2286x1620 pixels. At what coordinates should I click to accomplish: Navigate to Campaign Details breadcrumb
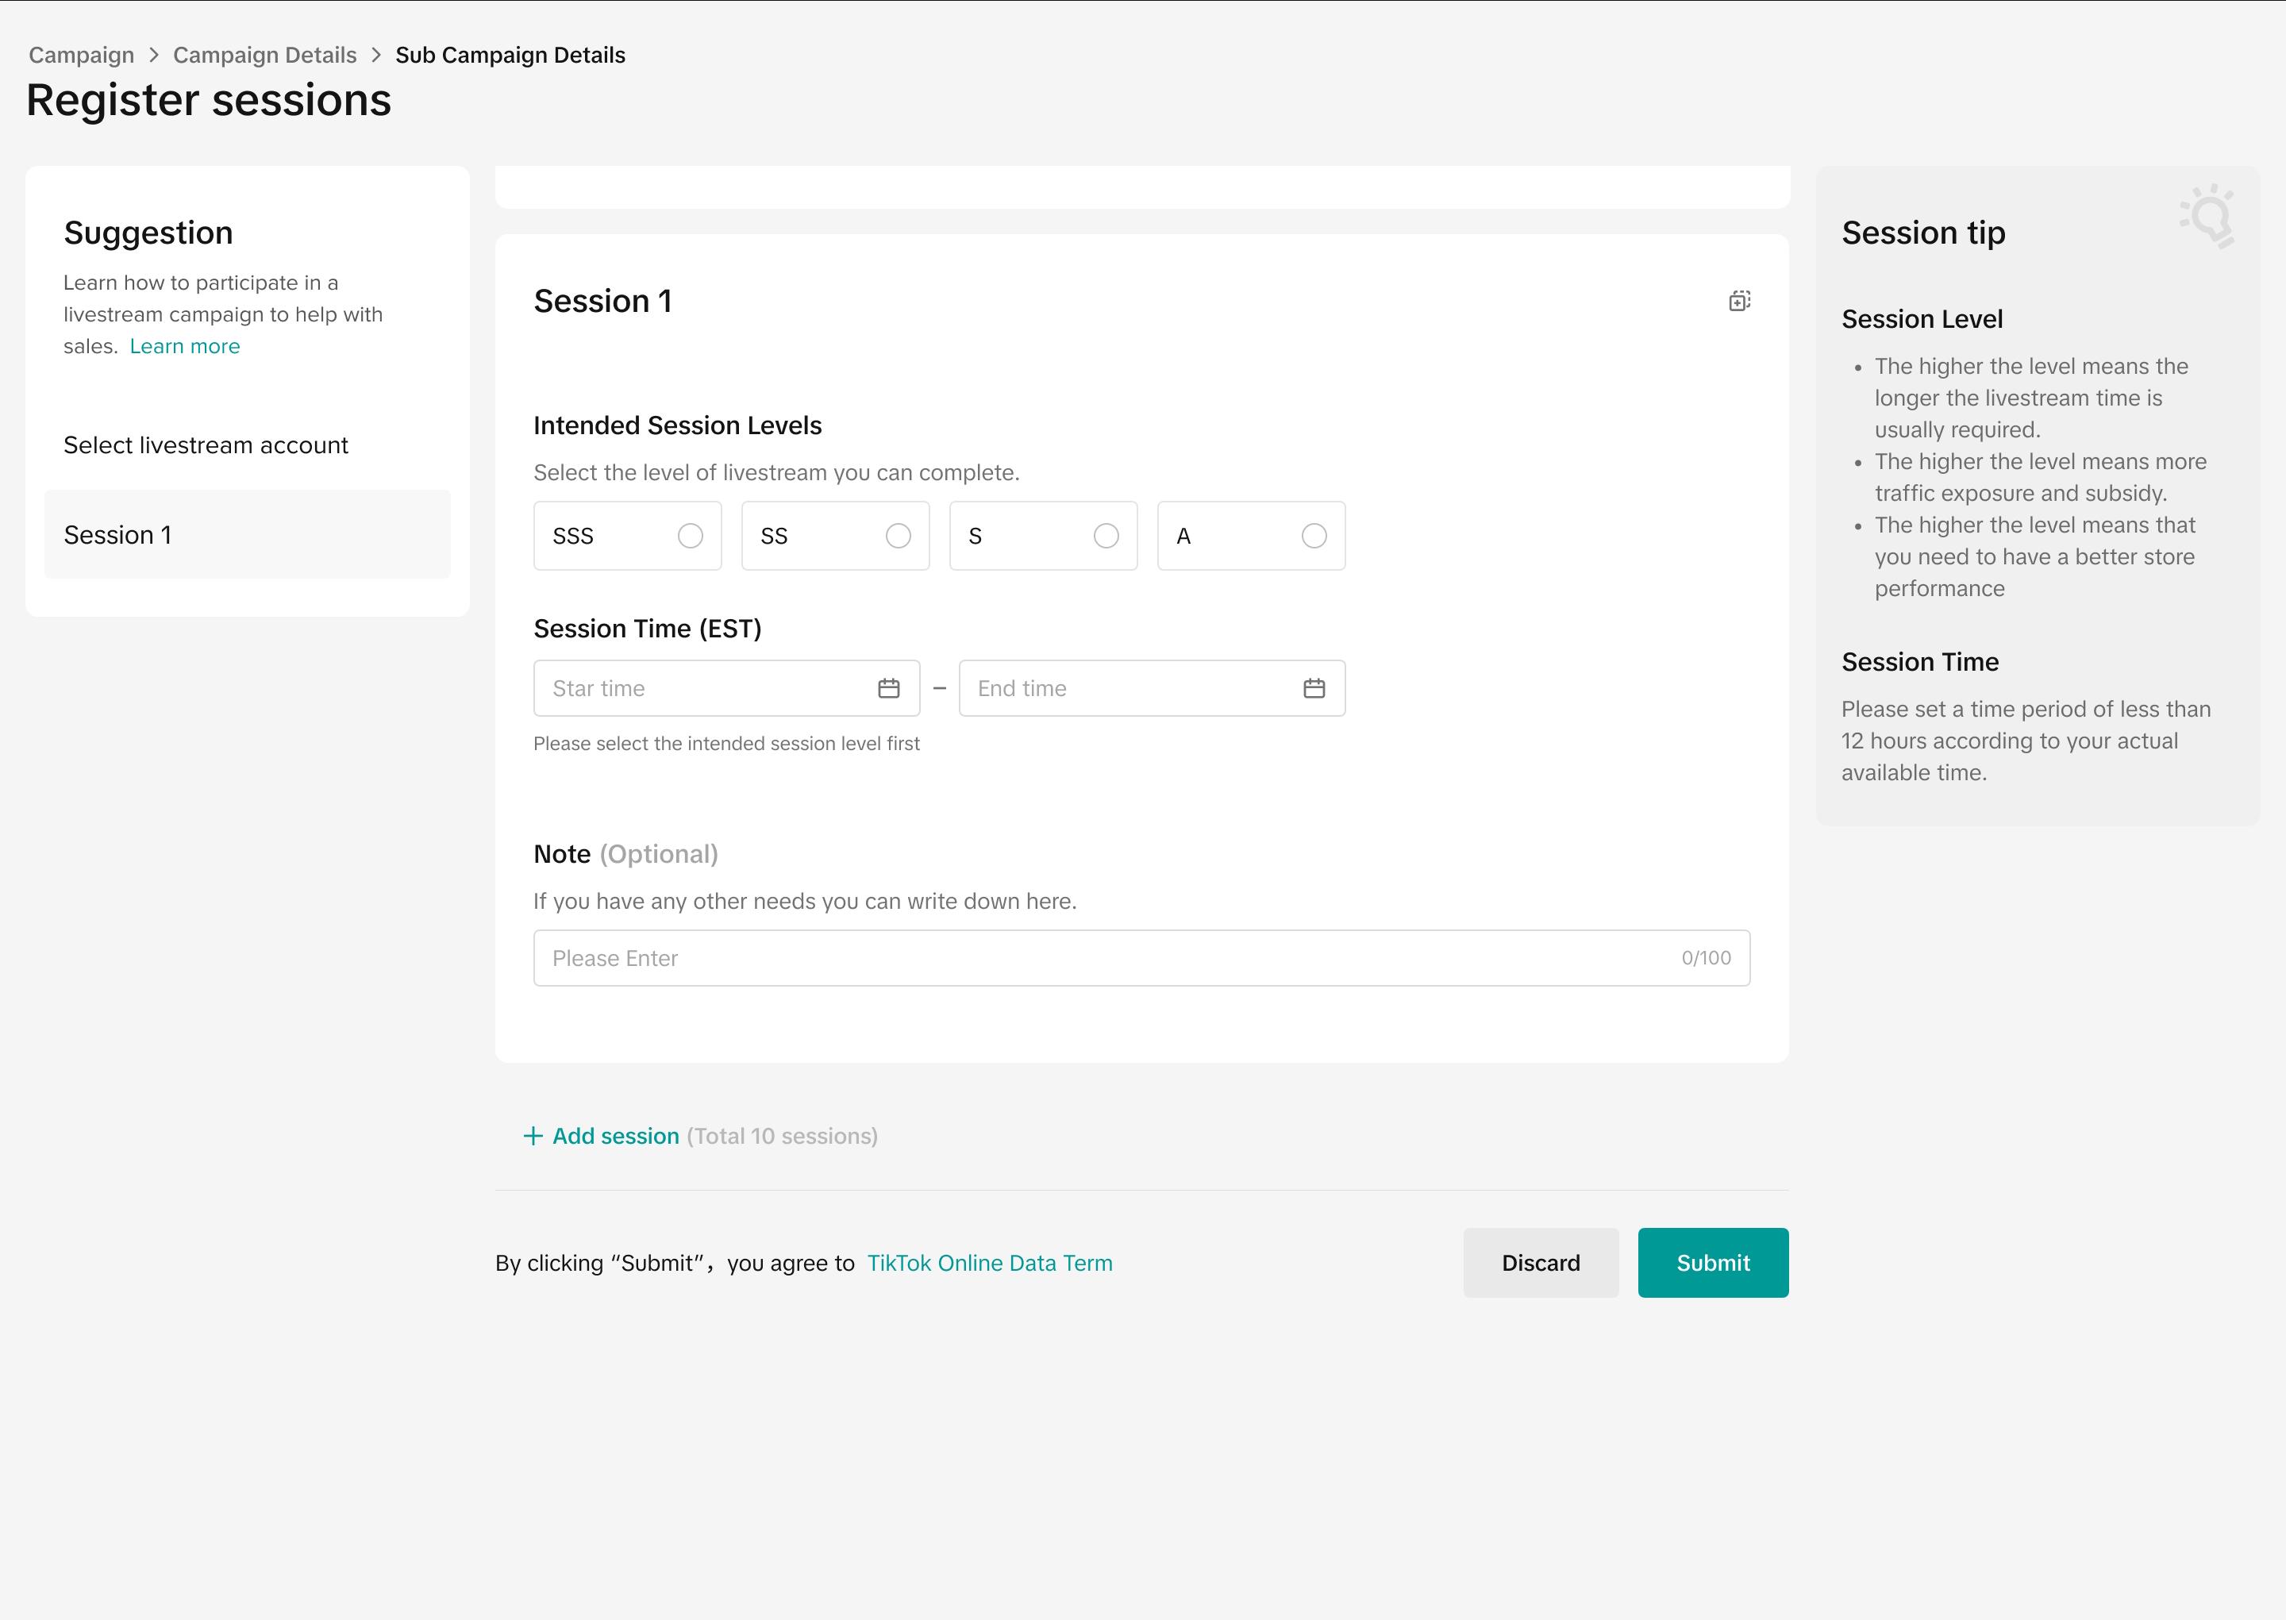click(x=264, y=55)
